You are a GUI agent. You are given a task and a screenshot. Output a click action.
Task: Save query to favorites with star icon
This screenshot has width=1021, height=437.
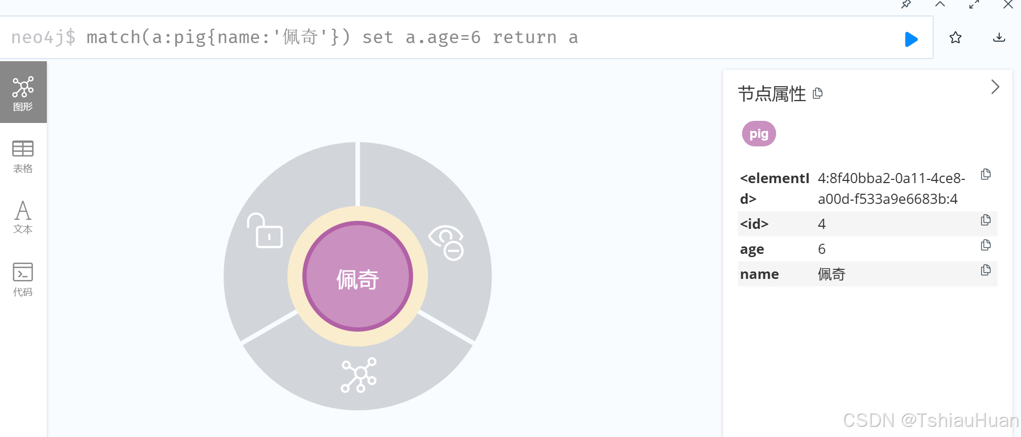coord(956,37)
